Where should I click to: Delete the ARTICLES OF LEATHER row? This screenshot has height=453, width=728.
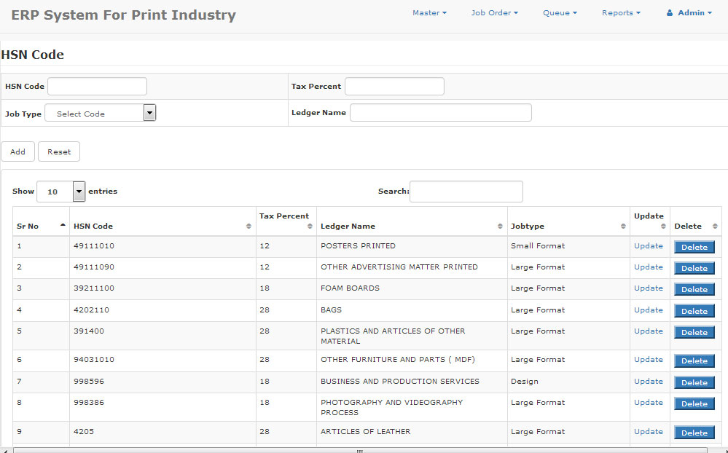(694, 433)
